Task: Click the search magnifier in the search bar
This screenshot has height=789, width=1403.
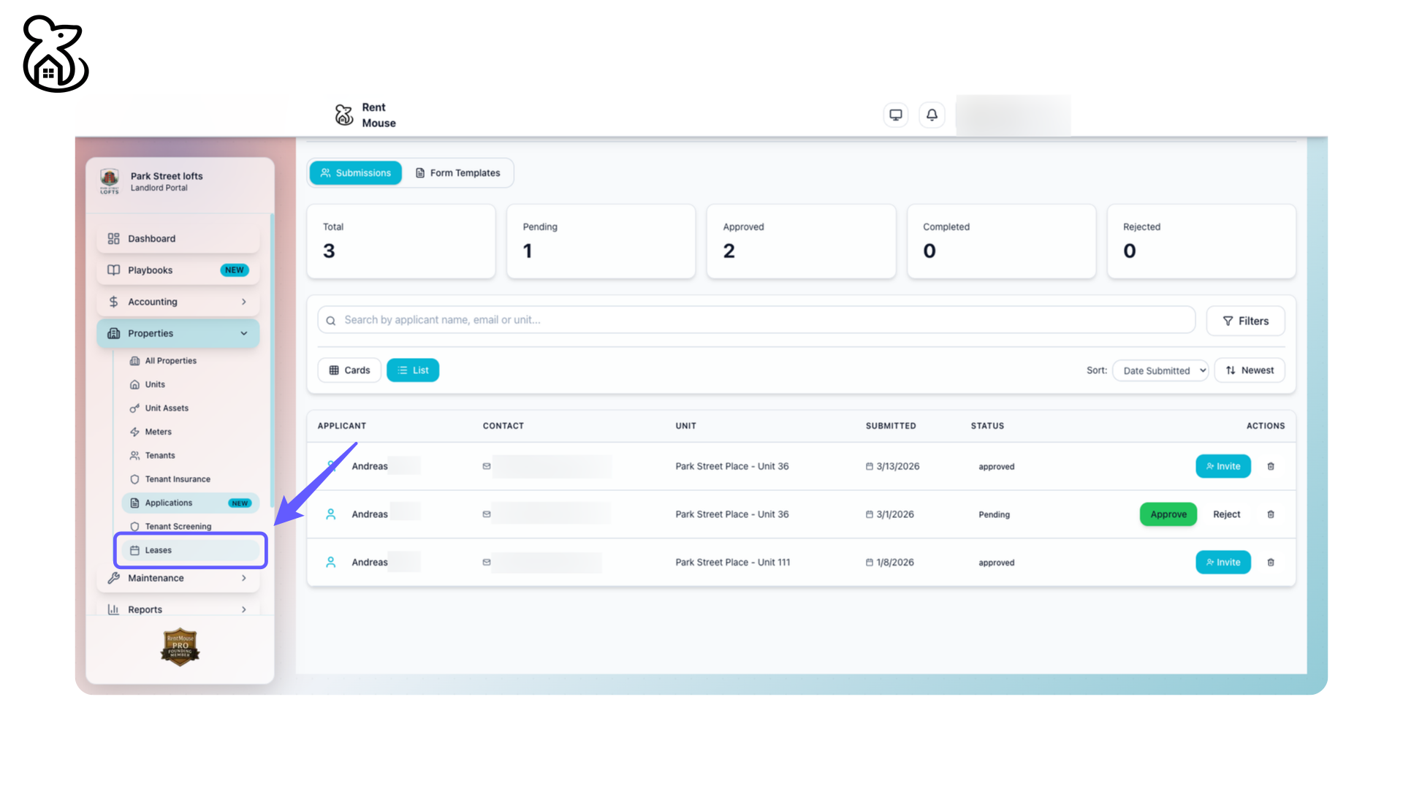Action: 331,320
